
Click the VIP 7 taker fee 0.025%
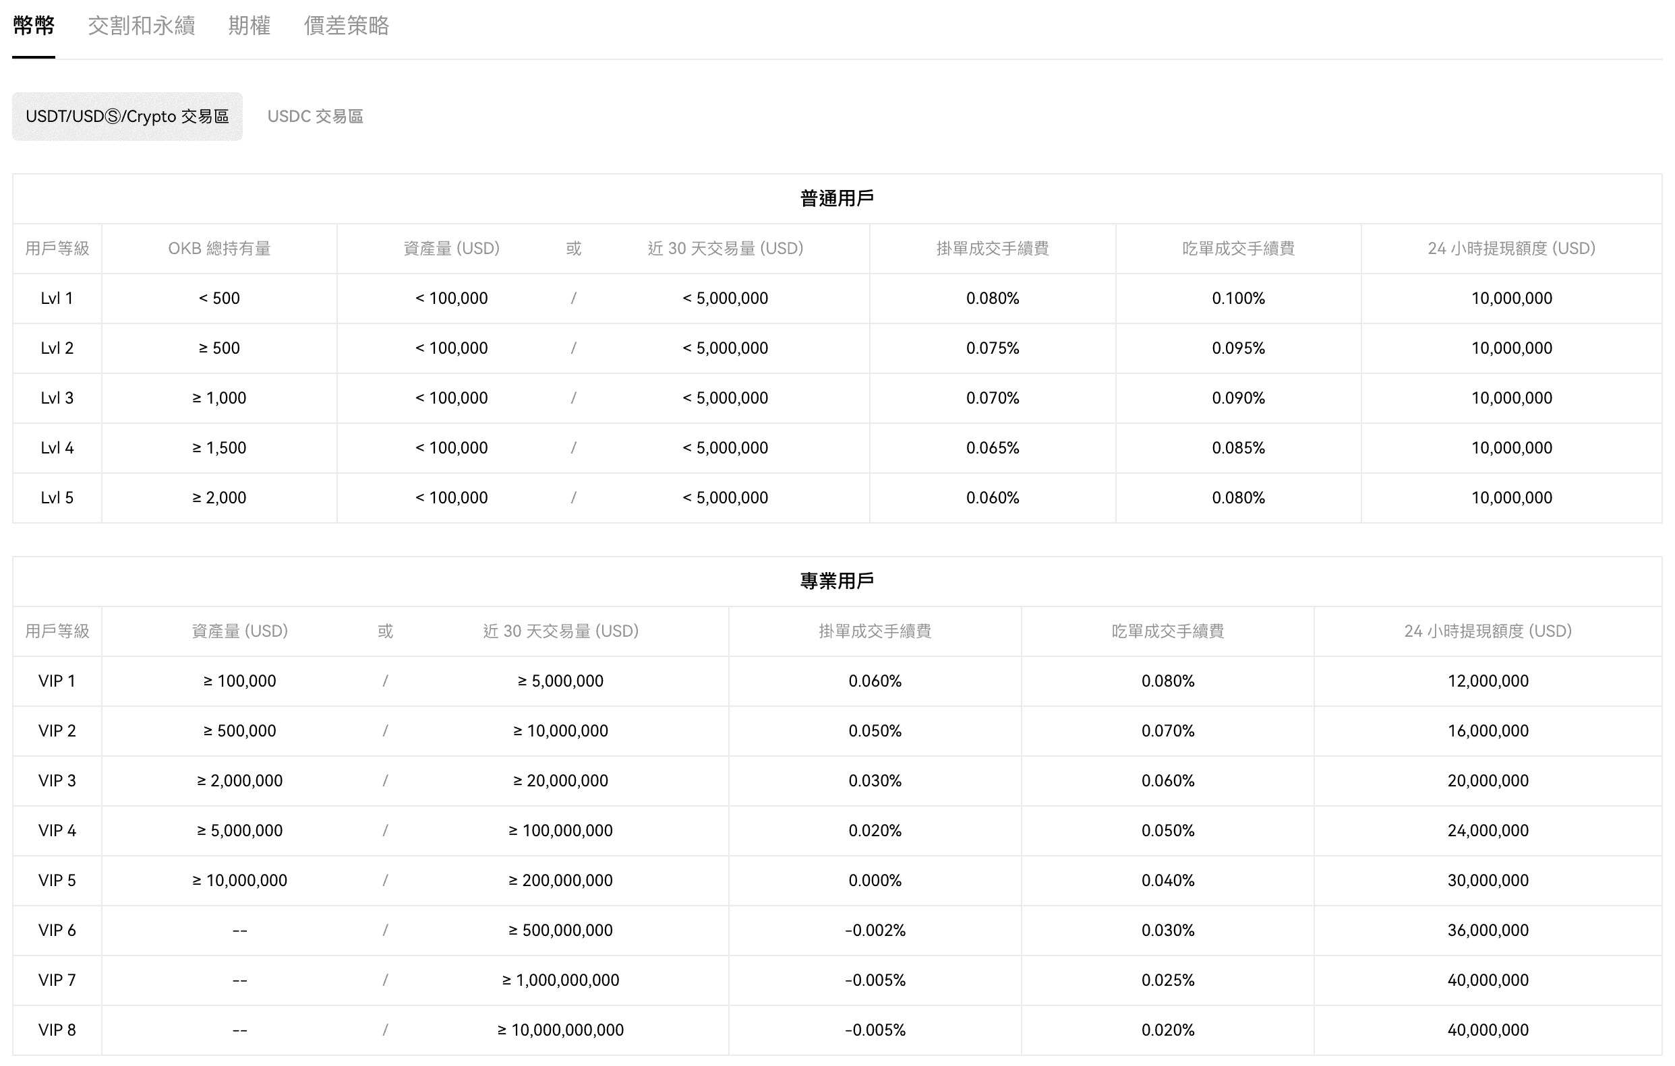tap(1168, 980)
